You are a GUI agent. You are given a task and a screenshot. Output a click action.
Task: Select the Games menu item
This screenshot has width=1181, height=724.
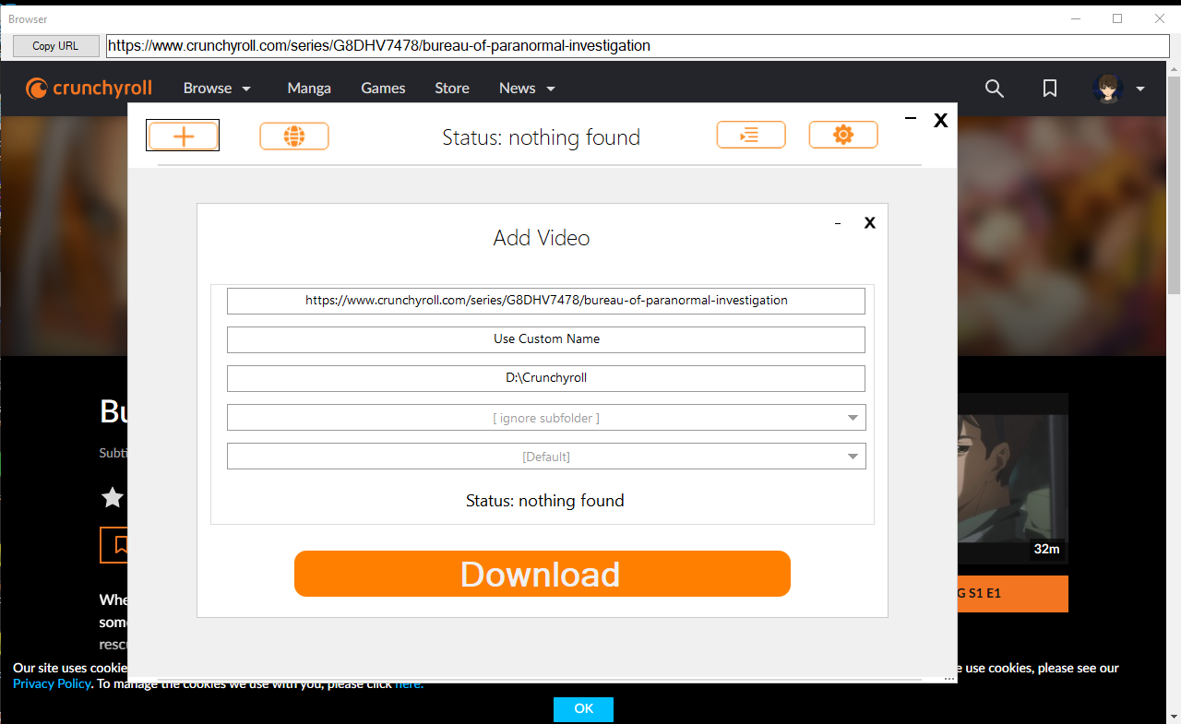[x=383, y=88]
